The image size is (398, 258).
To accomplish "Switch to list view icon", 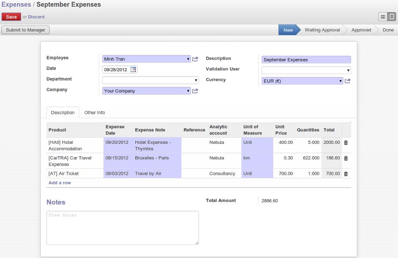I will pos(383,17).
